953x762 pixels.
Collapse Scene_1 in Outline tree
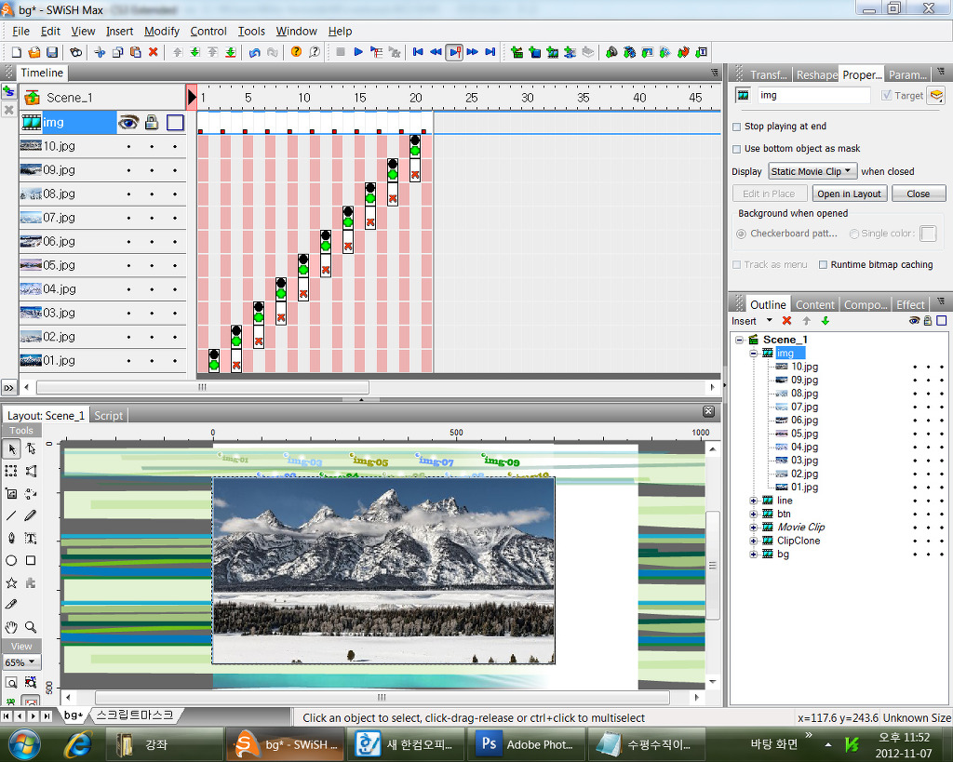coord(740,340)
